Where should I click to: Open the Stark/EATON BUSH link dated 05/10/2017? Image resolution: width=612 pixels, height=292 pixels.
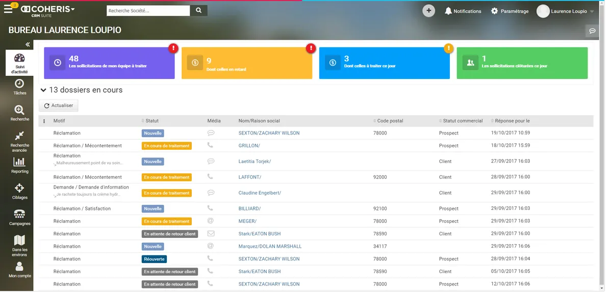click(260, 272)
